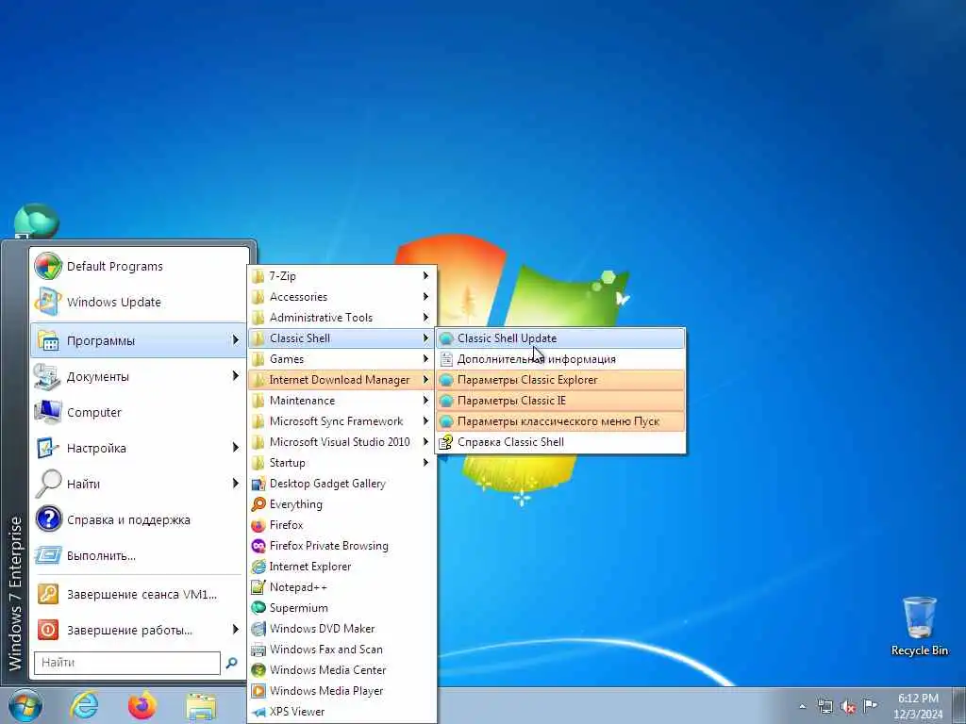The width and height of the screenshot is (966, 724).
Task: Open Notepad++ from Programs list
Action: click(342, 587)
